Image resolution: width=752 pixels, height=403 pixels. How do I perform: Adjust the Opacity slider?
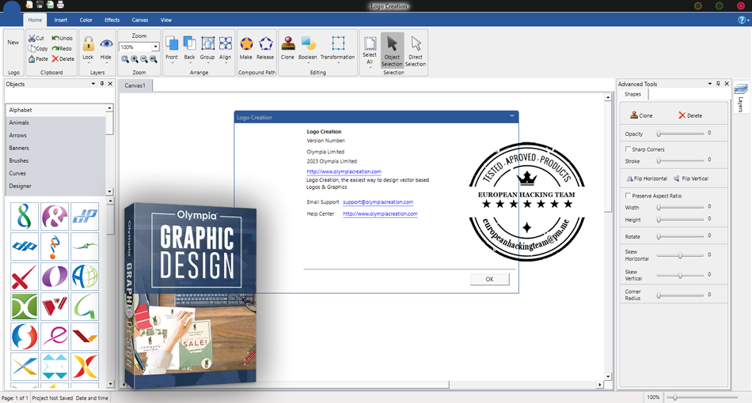click(680, 134)
